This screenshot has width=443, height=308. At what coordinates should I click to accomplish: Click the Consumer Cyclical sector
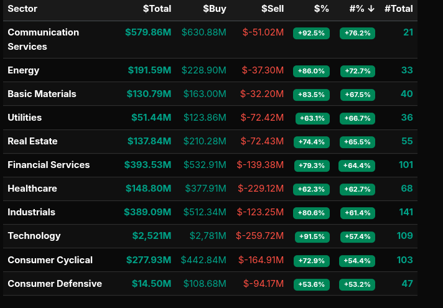(x=50, y=260)
